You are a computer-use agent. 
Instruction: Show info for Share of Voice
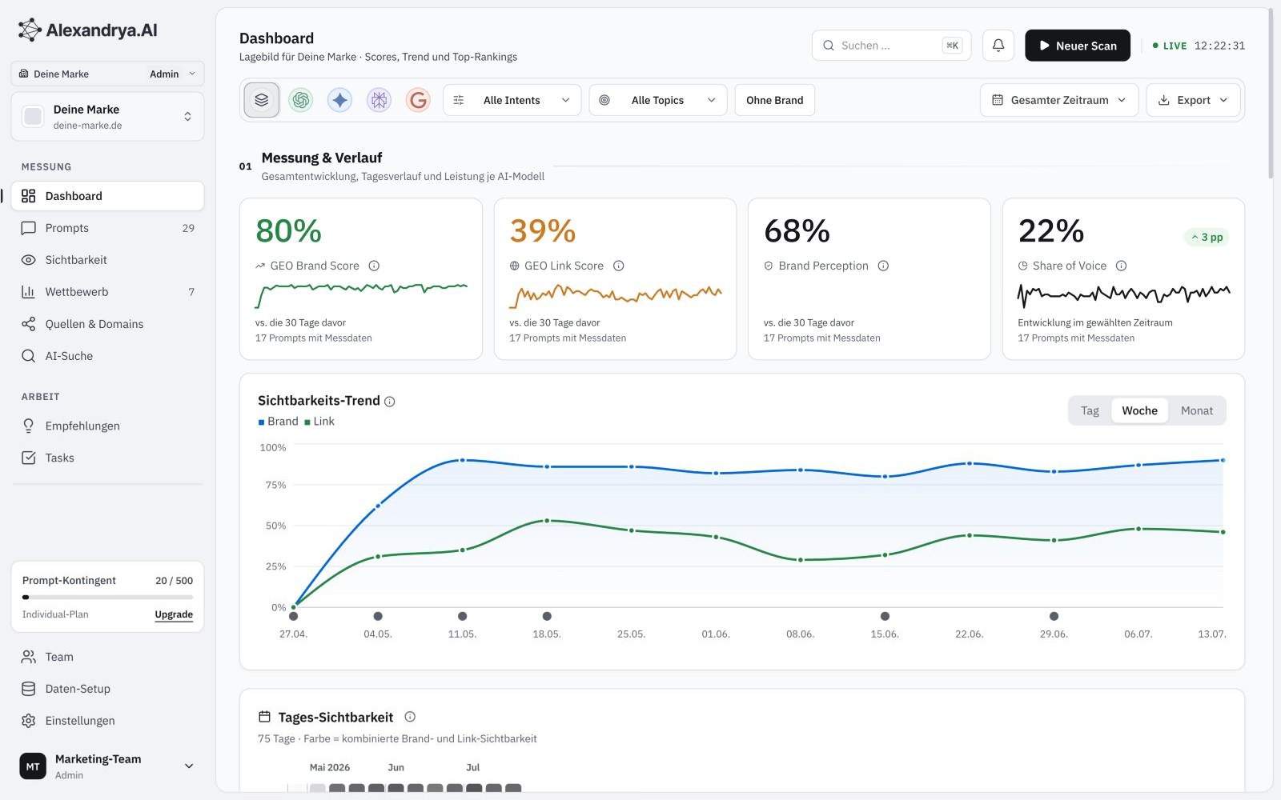tap(1121, 266)
